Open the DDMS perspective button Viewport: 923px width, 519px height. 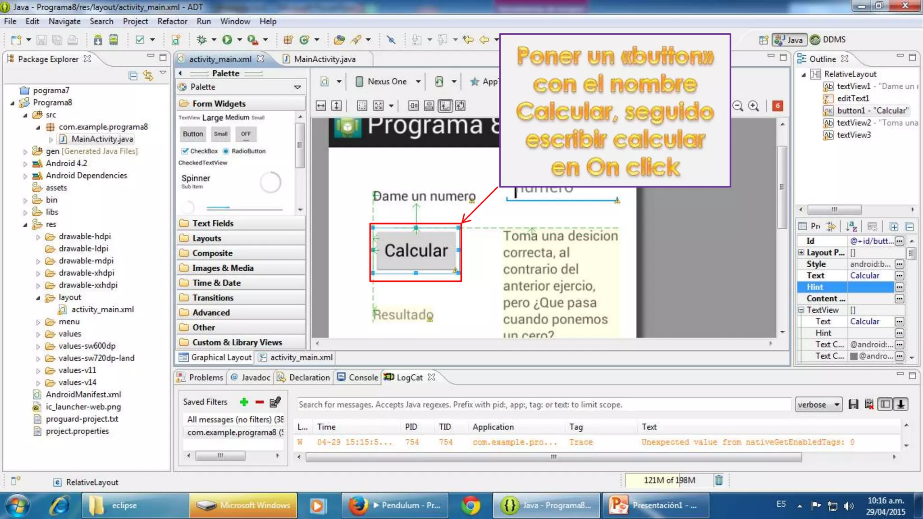(x=828, y=40)
